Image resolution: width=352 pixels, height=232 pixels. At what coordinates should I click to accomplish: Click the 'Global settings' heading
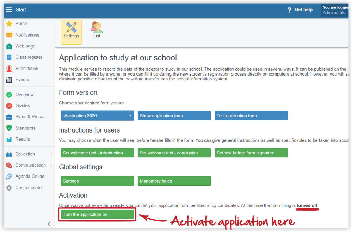(81, 167)
